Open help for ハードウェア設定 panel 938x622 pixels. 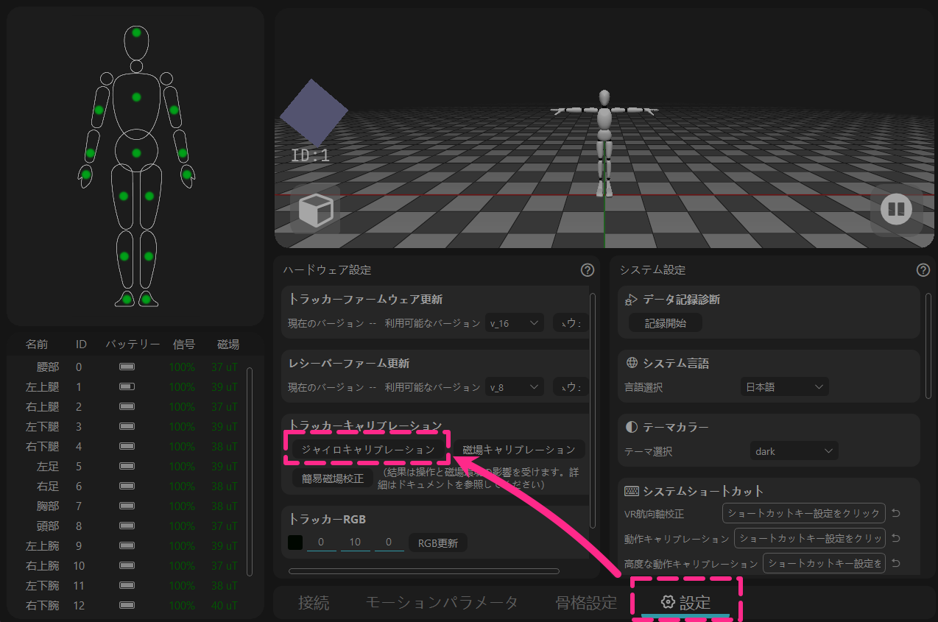coord(587,270)
